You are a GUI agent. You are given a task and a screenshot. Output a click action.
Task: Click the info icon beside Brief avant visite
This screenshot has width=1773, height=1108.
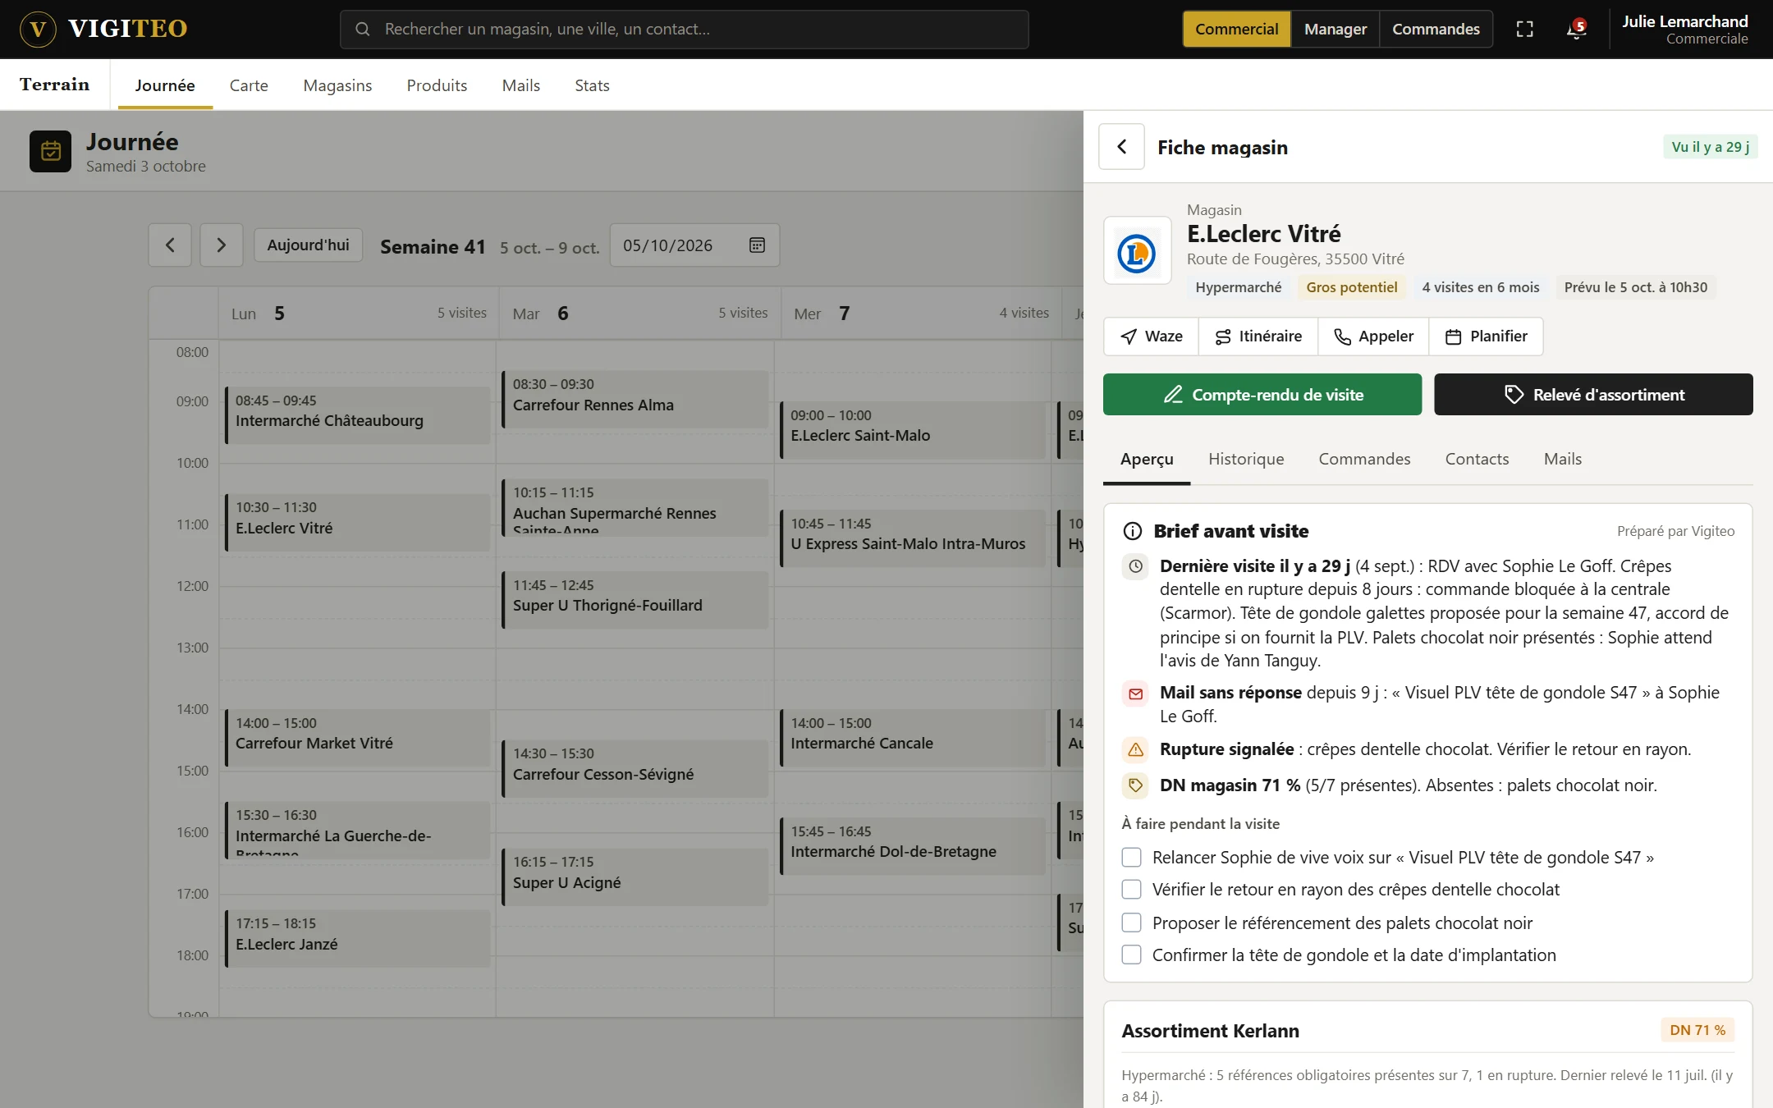tap(1132, 531)
